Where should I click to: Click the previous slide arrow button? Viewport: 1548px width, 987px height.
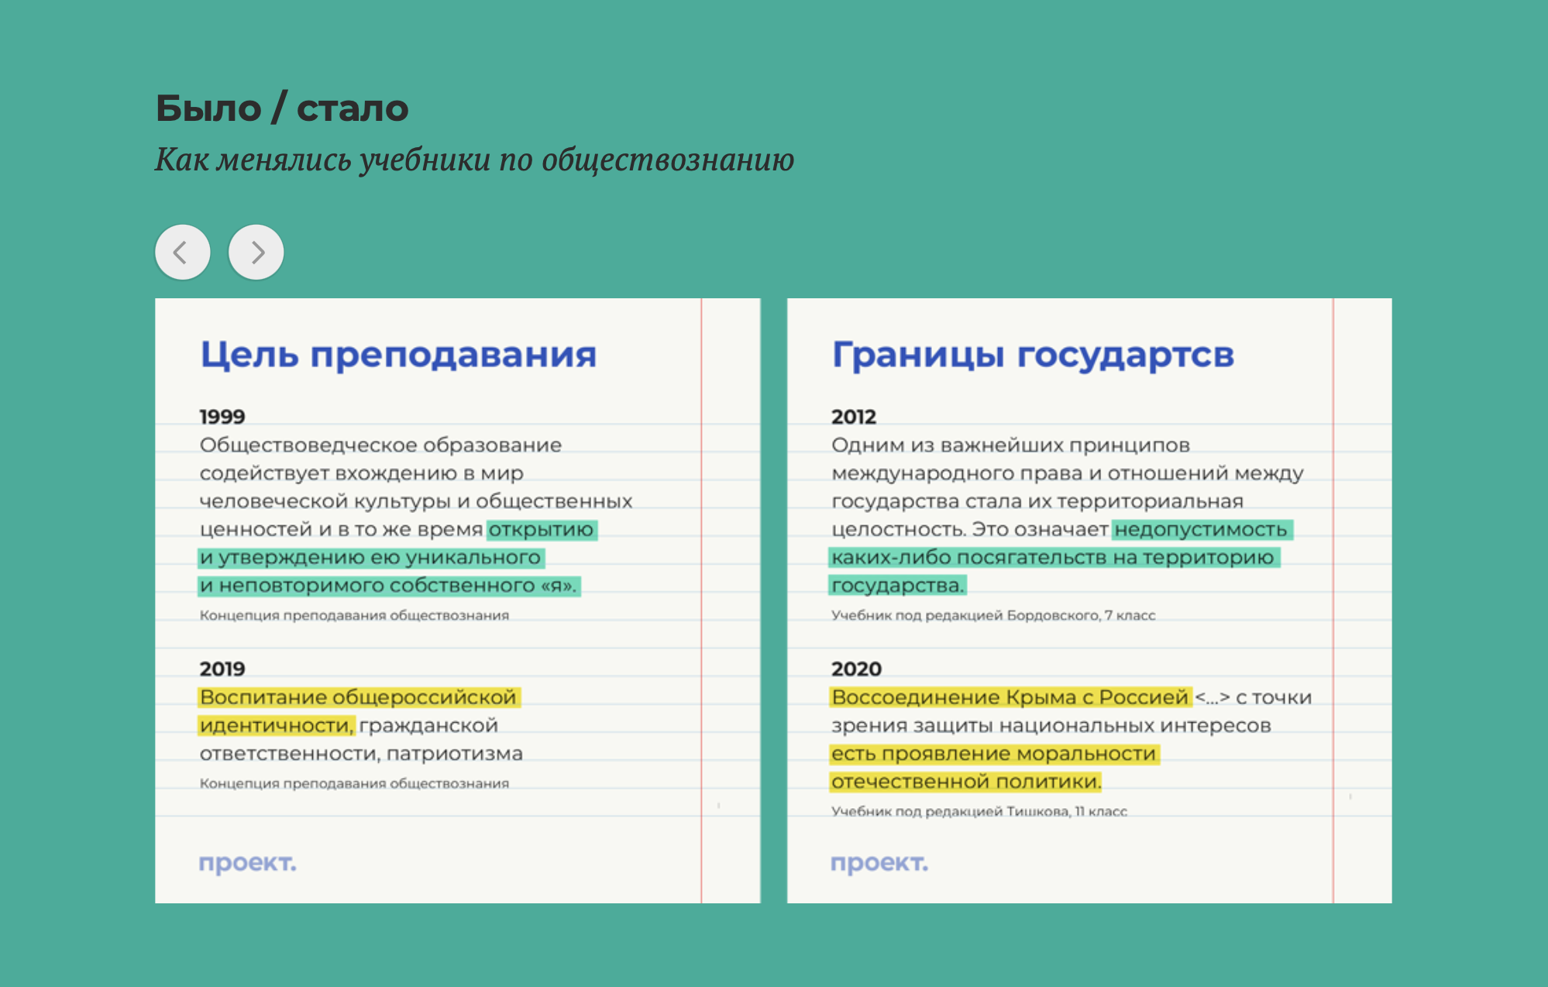click(182, 252)
